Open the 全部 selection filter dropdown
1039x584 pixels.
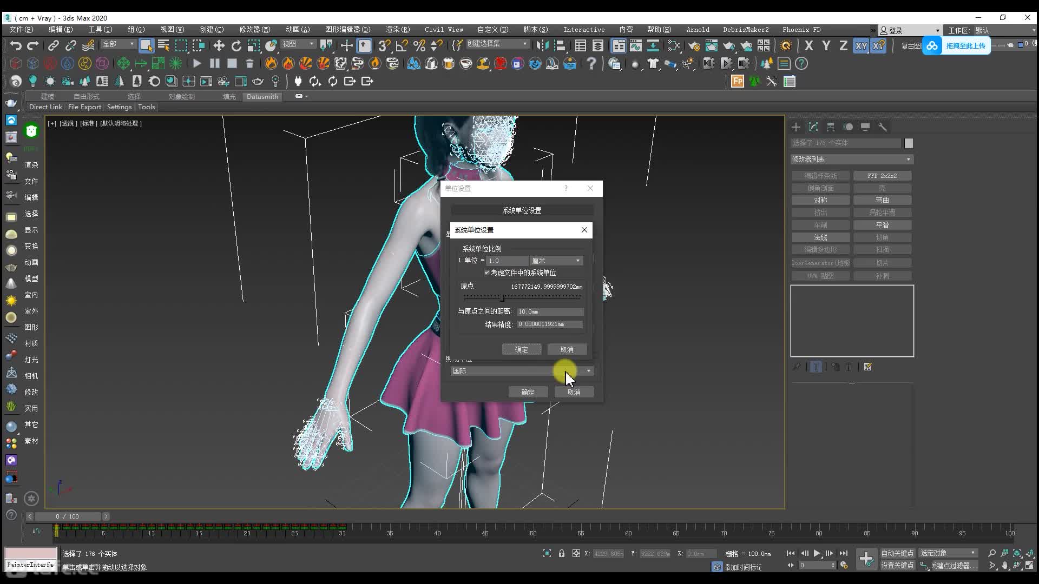pos(118,44)
